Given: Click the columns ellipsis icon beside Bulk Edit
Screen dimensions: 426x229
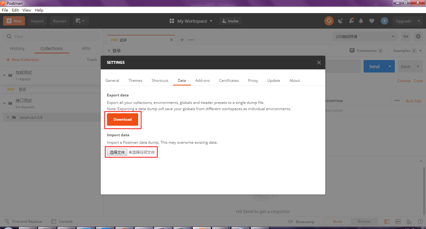Looking at the screenshot, I should pyautogui.click(x=397, y=101).
